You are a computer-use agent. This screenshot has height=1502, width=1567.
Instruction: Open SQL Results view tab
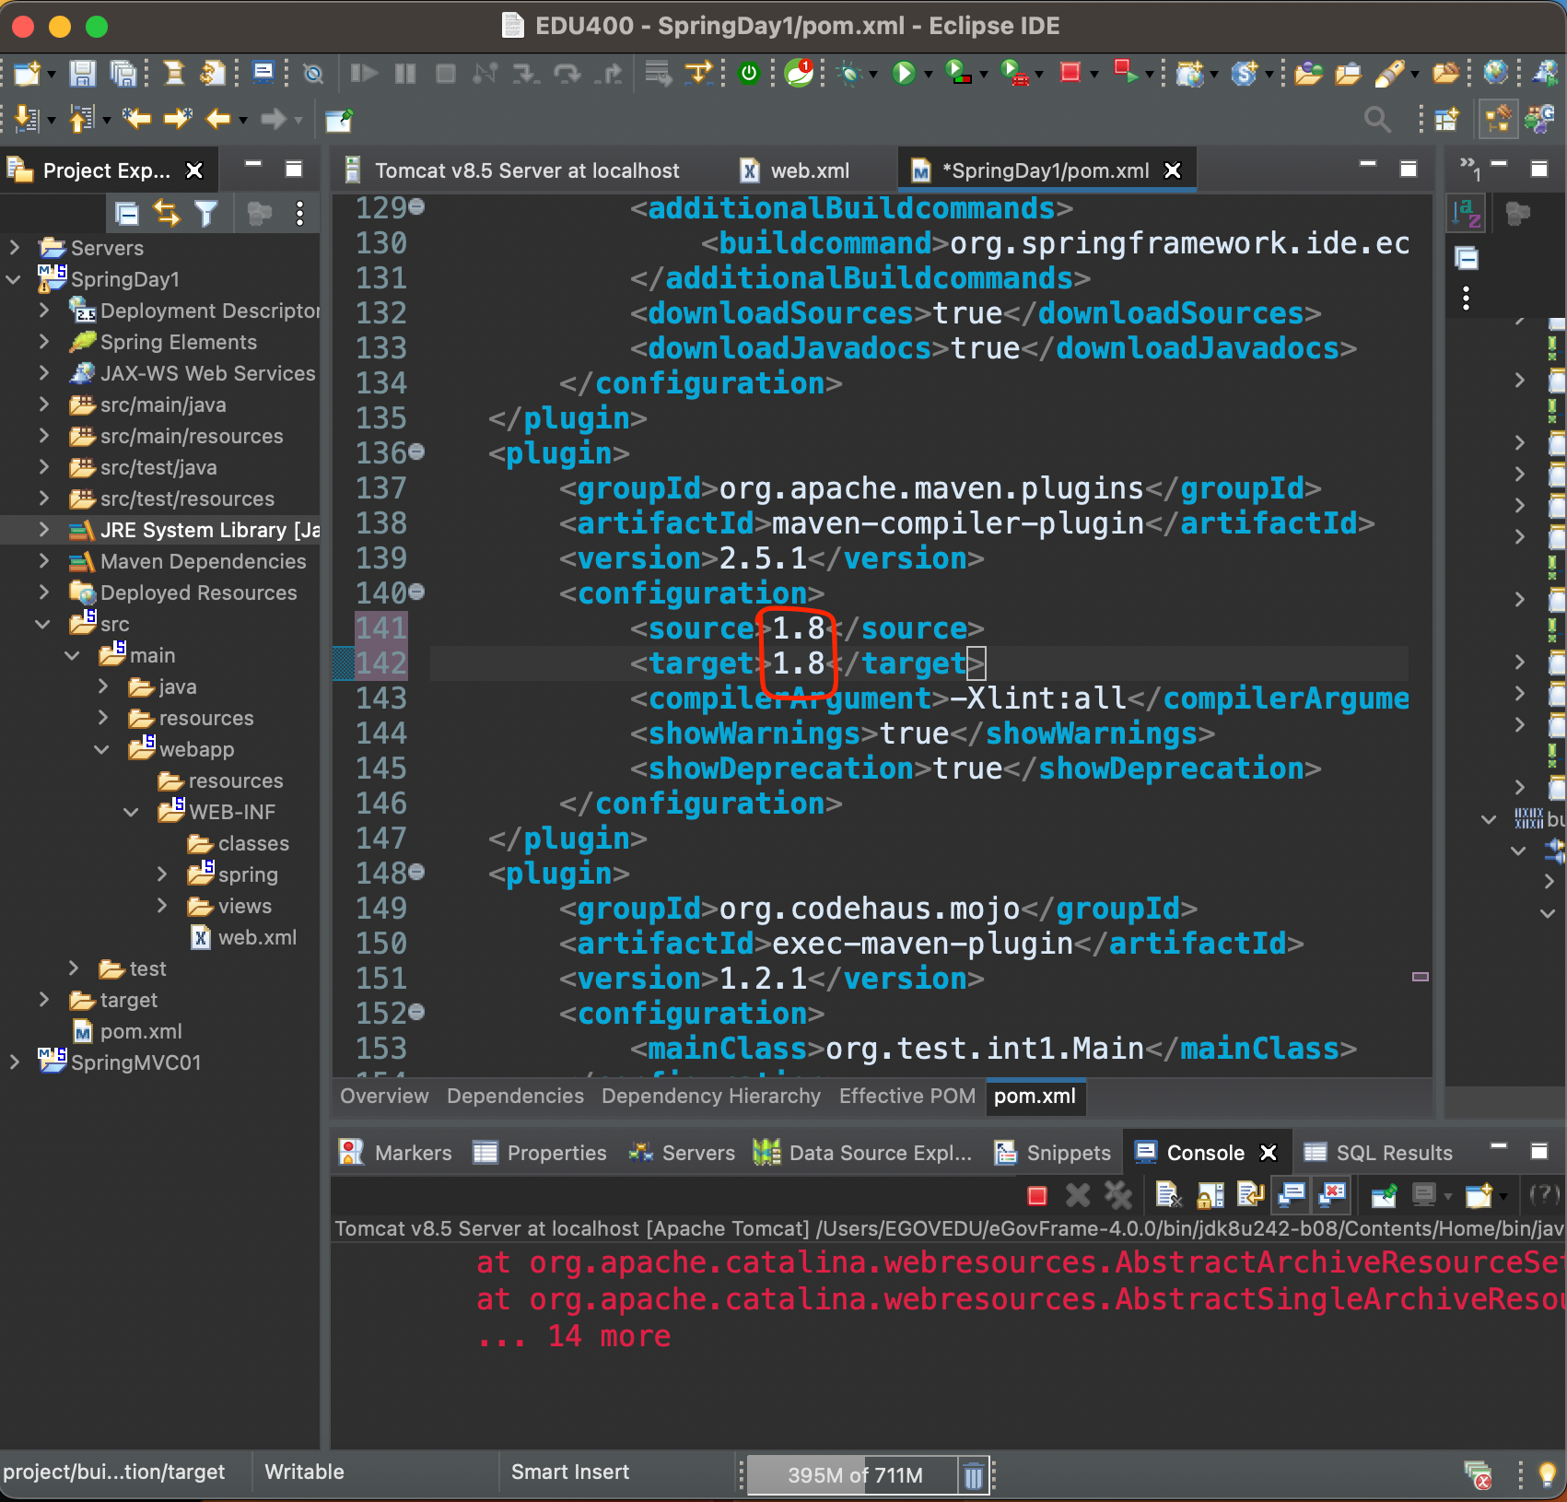coord(1377,1153)
